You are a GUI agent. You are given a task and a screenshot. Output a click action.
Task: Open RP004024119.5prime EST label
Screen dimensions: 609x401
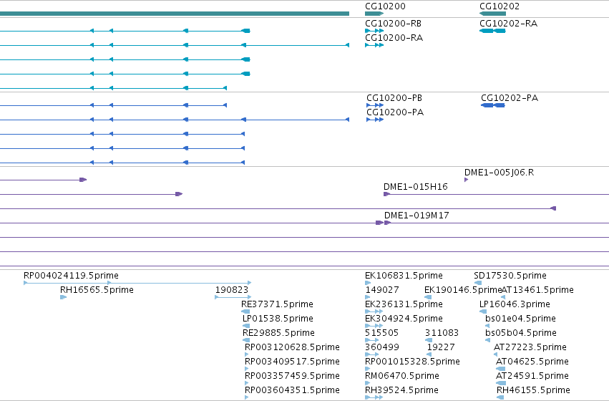tap(71, 276)
